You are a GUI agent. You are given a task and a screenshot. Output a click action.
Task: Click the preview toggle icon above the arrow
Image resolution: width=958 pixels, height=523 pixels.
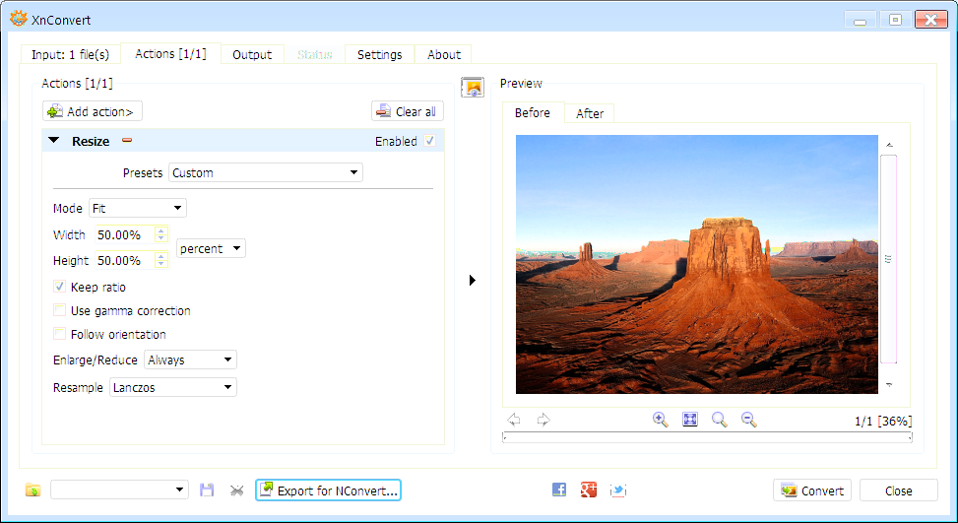click(x=473, y=88)
